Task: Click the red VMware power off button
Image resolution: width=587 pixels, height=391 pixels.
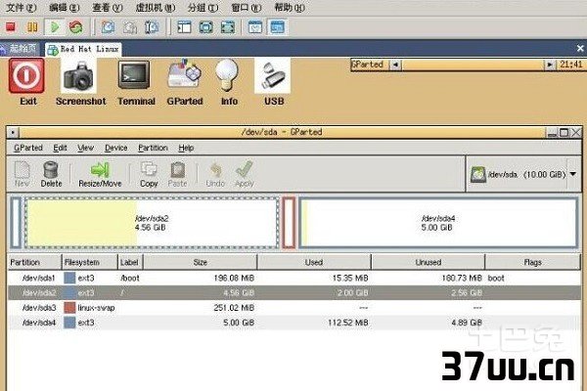Action: pos(11,27)
